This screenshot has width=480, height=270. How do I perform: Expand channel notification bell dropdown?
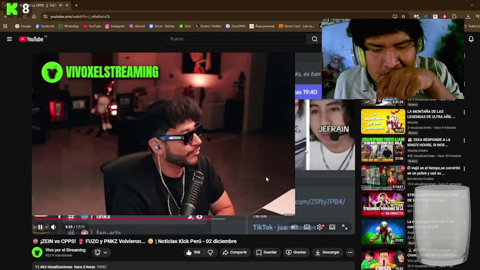[101, 252]
